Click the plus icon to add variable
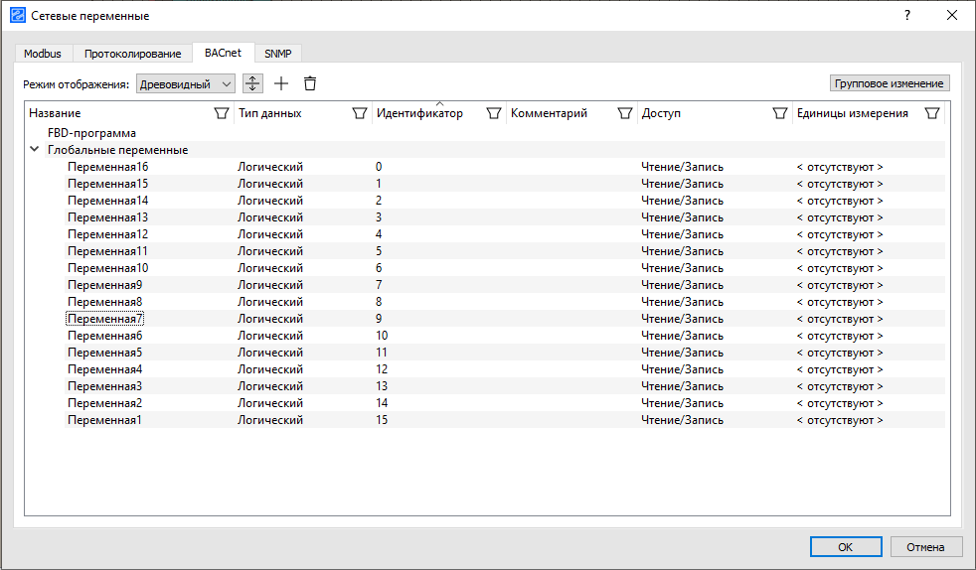 [x=281, y=84]
